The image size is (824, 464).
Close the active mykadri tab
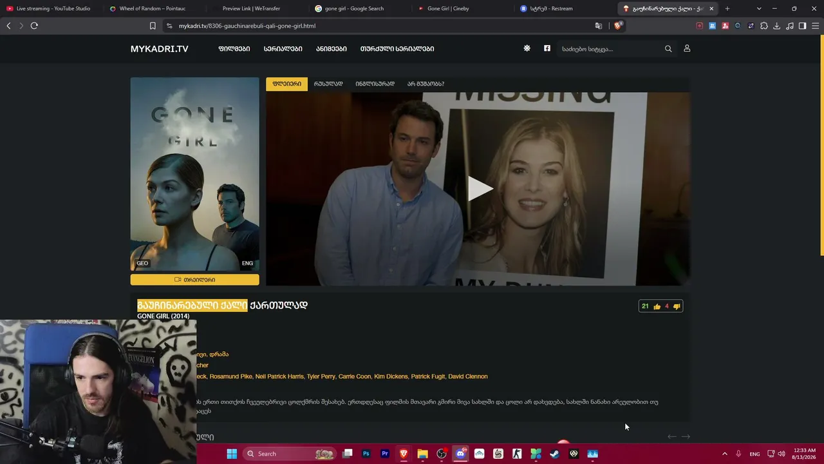pos(711,8)
